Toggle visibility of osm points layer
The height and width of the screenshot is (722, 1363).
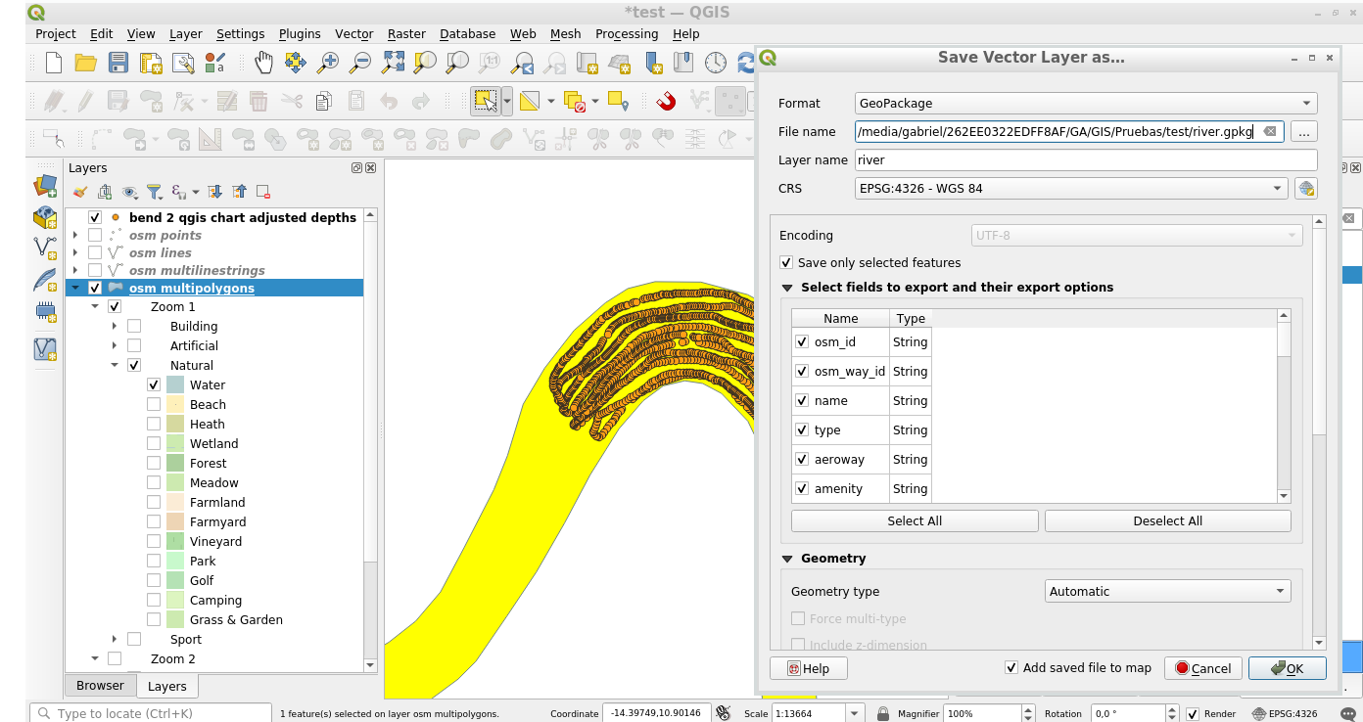tap(95, 235)
